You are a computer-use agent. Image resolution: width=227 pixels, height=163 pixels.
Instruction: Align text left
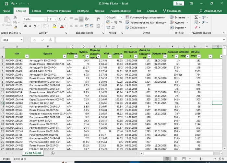(x=71, y=26)
